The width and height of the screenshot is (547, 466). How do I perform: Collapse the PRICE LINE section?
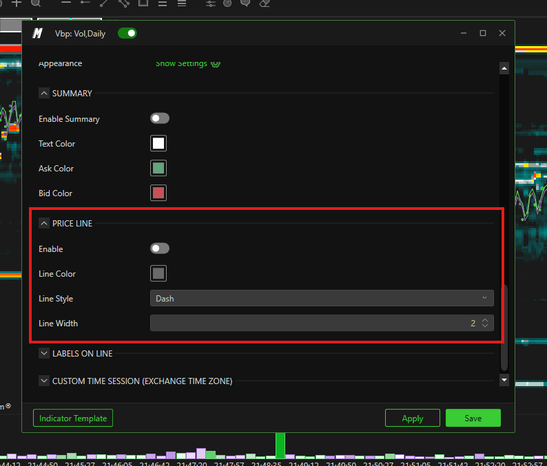[44, 223]
